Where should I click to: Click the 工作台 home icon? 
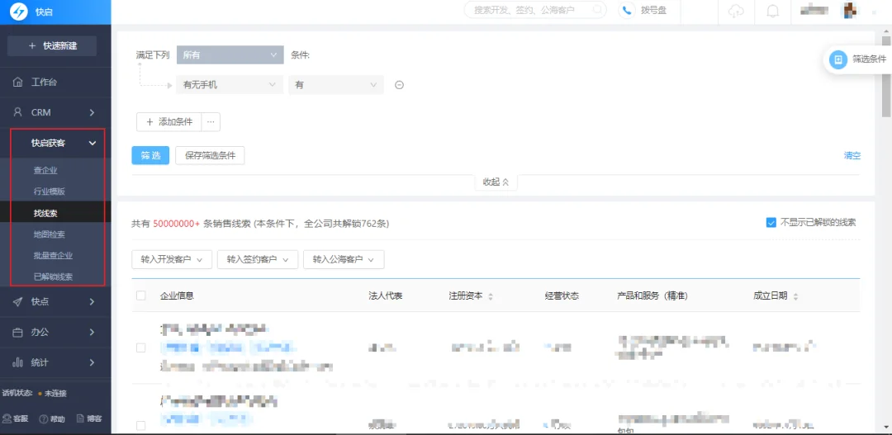(x=18, y=82)
